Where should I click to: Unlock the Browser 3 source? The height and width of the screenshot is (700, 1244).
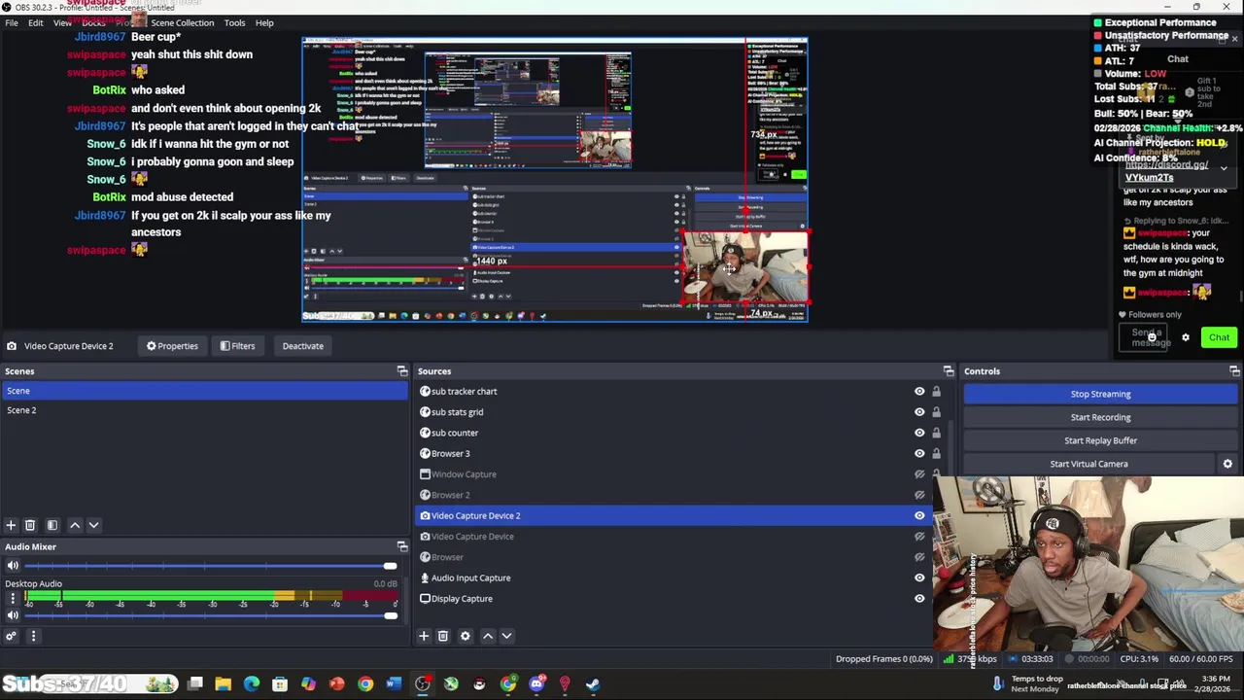[936, 454]
